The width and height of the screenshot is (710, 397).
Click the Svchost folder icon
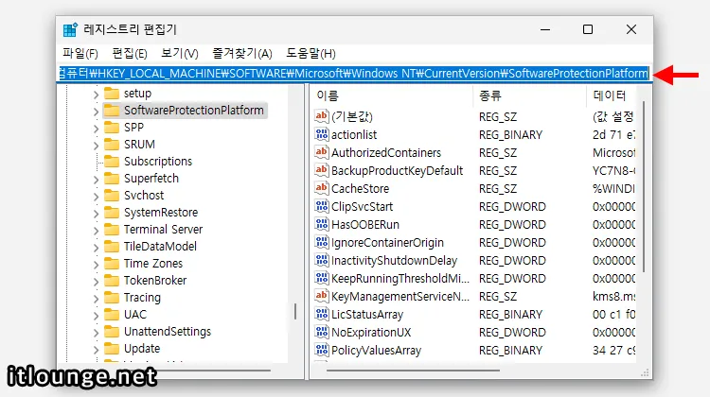click(x=112, y=196)
